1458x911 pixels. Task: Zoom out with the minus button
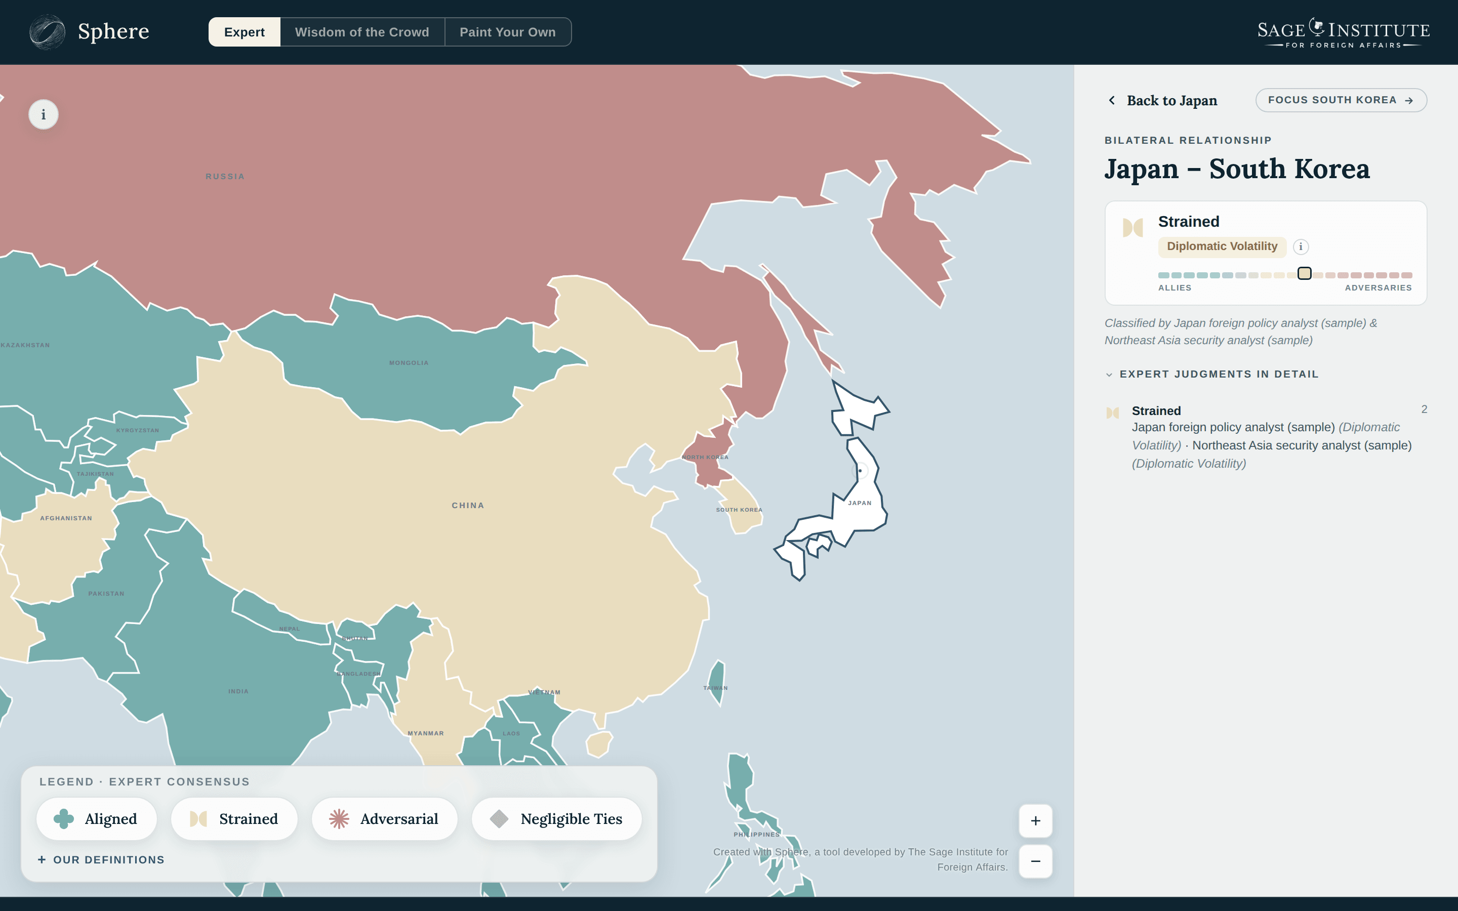pyautogui.click(x=1036, y=861)
